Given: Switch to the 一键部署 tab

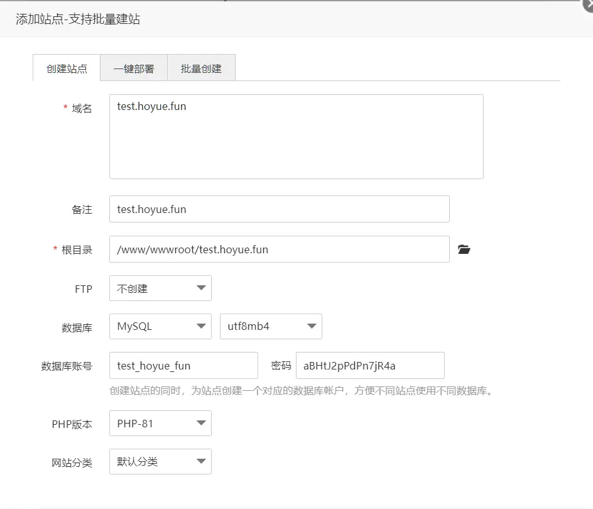Looking at the screenshot, I should click(134, 68).
